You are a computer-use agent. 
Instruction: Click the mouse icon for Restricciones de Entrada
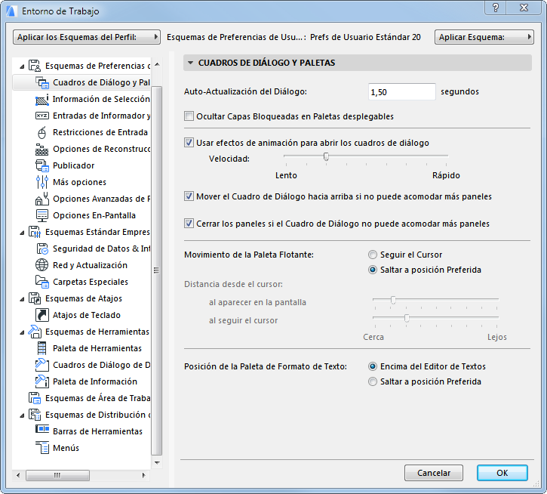(42, 132)
